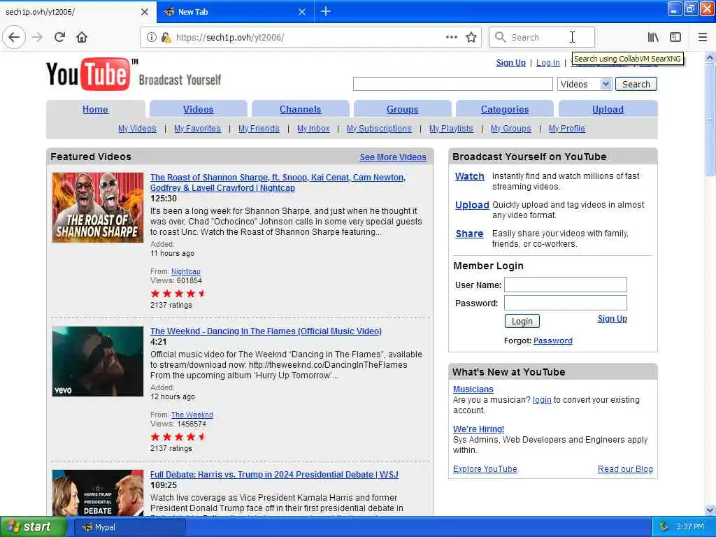716x537 pixels.
Task: Open the browser hamburger menu
Action: [x=702, y=37]
